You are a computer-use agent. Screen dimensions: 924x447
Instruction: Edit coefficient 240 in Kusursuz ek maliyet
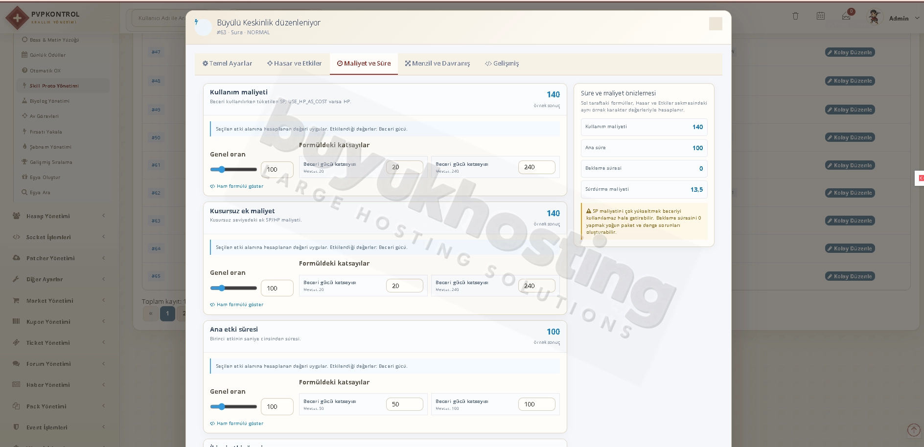pyautogui.click(x=536, y=286)
